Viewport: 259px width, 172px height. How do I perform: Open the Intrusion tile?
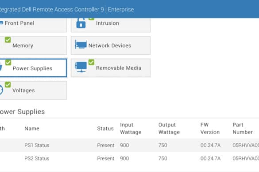click(111, 25)
